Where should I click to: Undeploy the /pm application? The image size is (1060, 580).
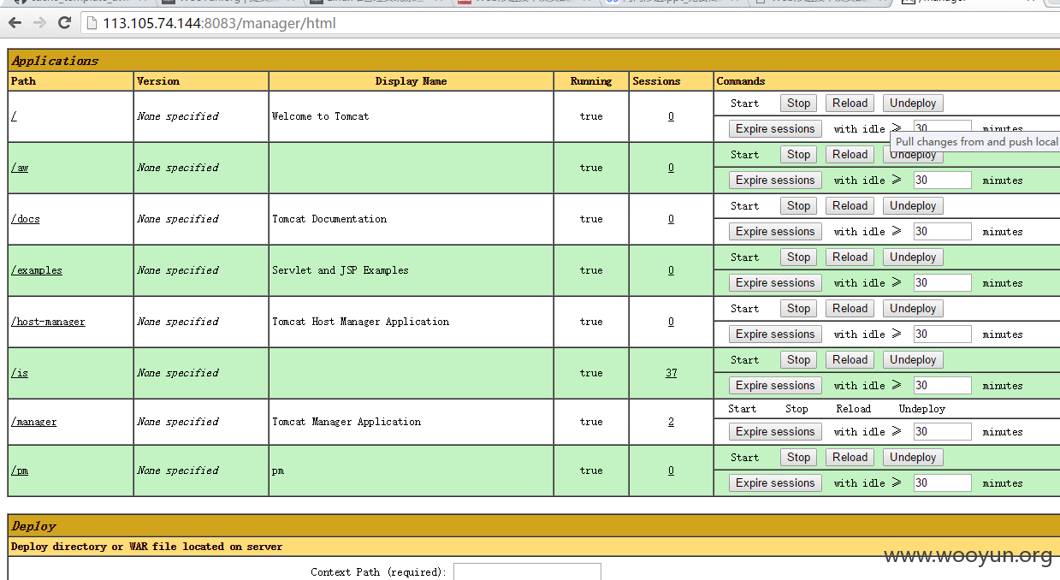click(913, 457)
